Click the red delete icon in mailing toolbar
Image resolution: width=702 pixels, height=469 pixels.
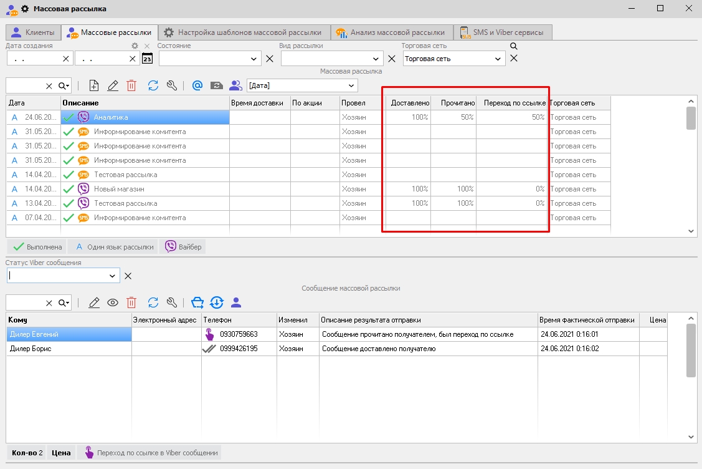[131, 85]
